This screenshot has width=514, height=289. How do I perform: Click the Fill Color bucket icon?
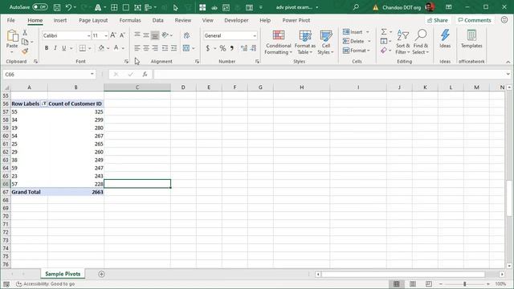(x=101, y=48)
